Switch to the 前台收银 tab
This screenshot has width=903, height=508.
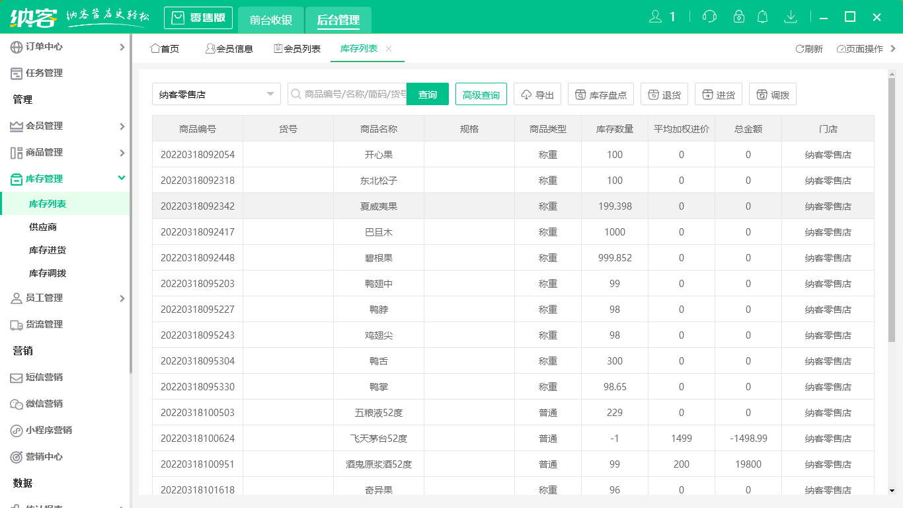[x=271, y=20]
